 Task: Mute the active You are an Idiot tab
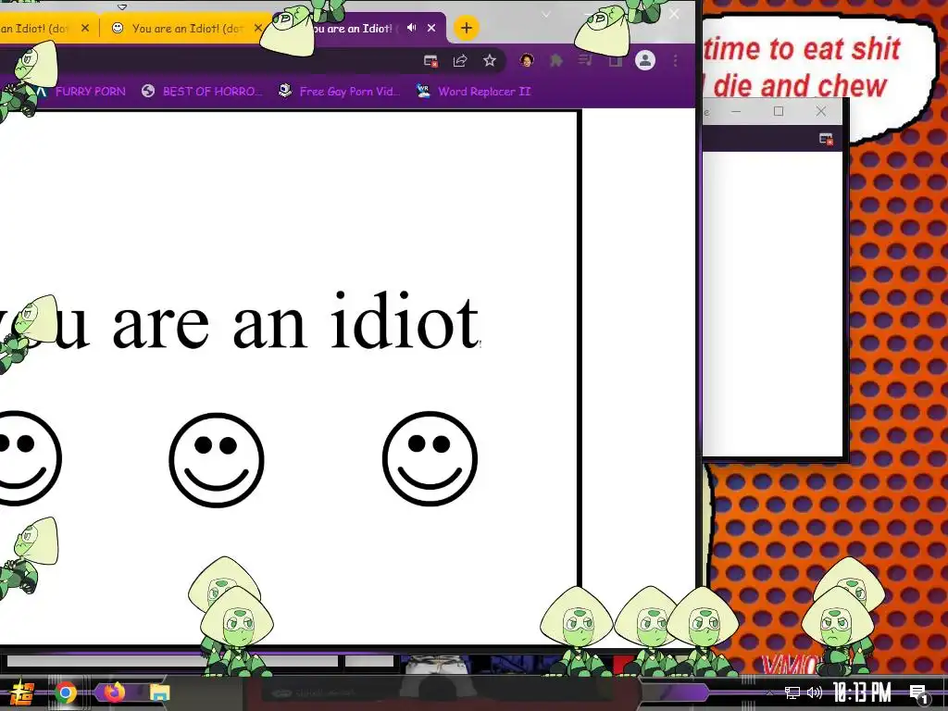412,28
